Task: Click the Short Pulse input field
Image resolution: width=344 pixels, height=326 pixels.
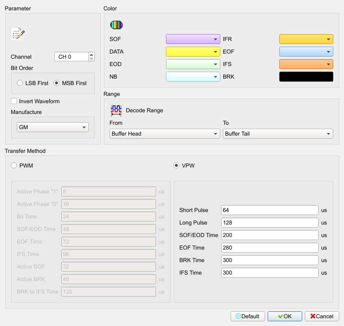Action: pyautogui.click(x=269, y=210)
